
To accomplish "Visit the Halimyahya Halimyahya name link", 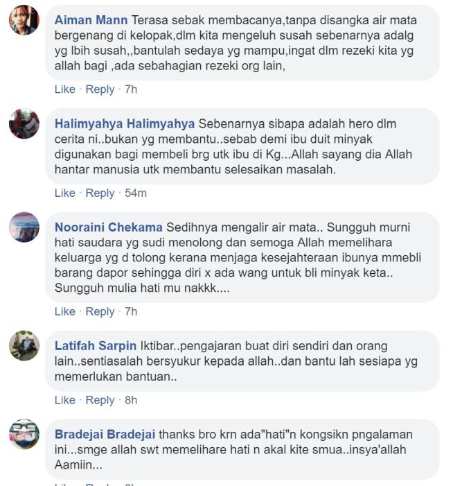I will pos(125,123).
